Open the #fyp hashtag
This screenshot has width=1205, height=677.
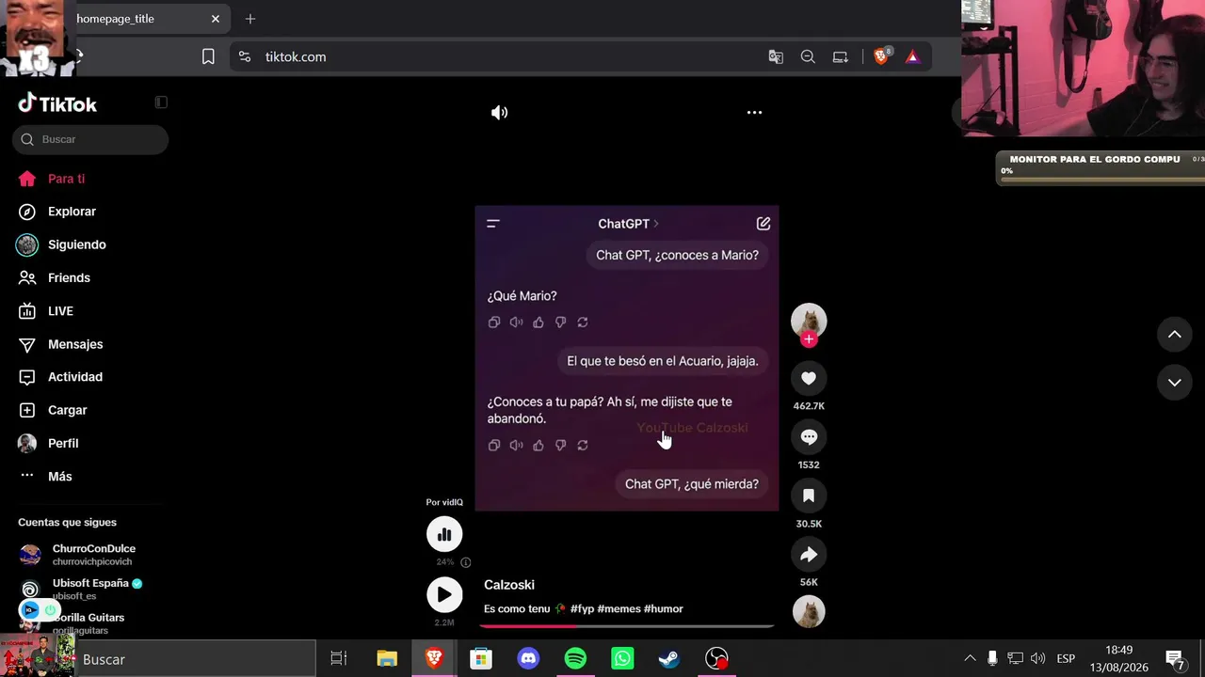[582, 609]
